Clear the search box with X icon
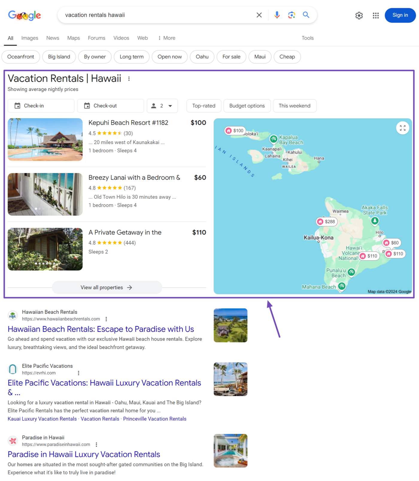The width and height of the screenshot is (419, 481). click(259, 15)
